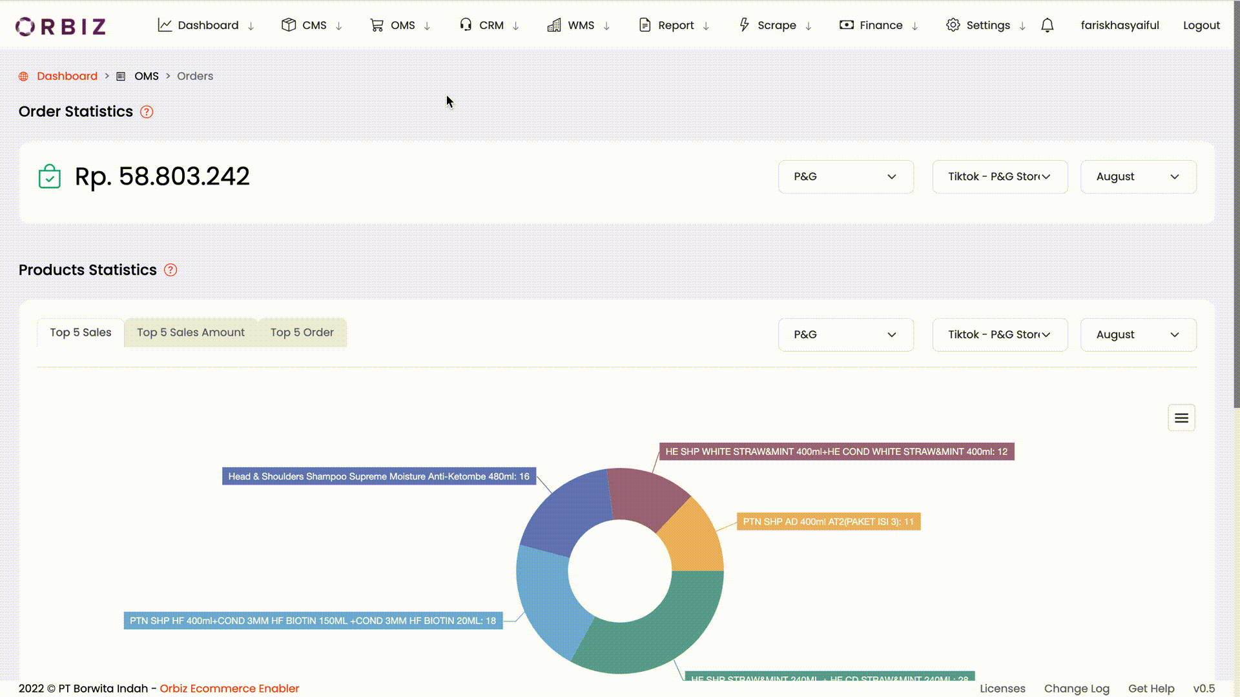Open the Licenses footer link

click(1002, 689)
